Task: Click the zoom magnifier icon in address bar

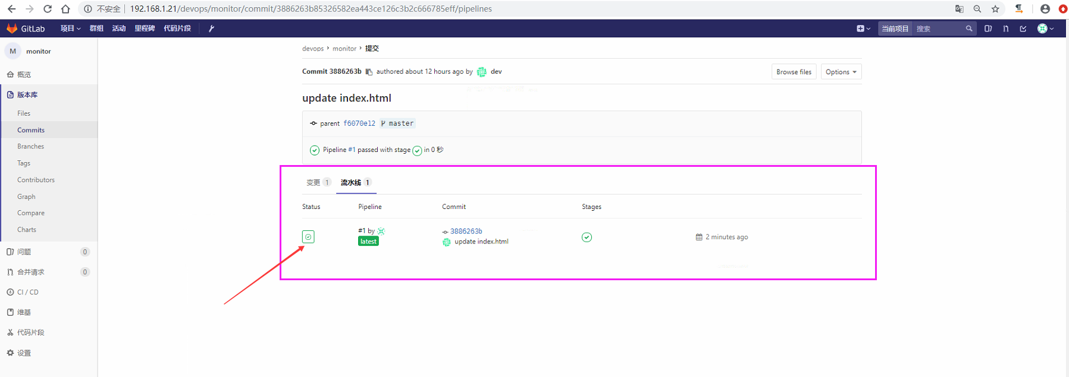Action: click(x=977, y=9)
